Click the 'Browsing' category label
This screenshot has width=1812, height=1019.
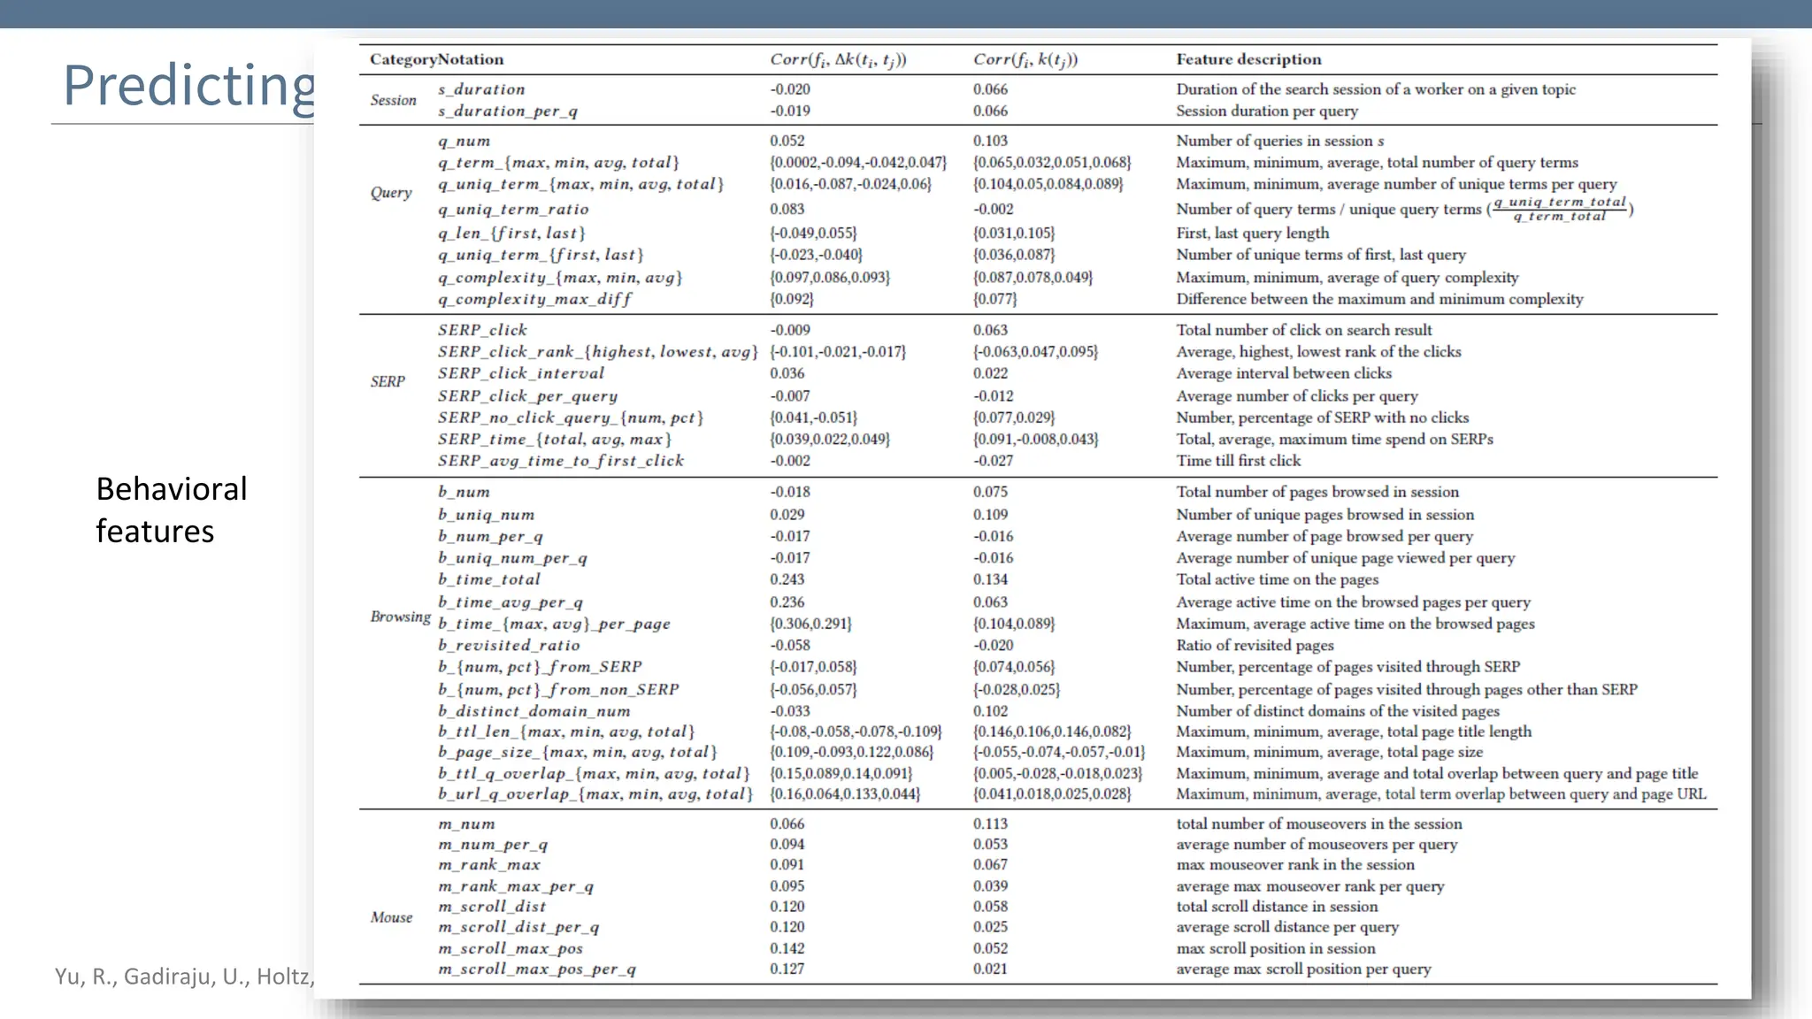pos(400,617)
